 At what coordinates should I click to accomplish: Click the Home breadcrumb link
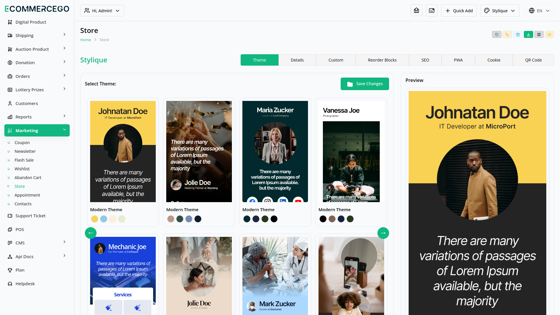click(85, 40)
